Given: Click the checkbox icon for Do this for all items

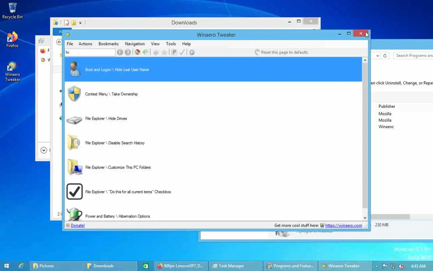Looking at the screenshot, I should tap(74, 191).
